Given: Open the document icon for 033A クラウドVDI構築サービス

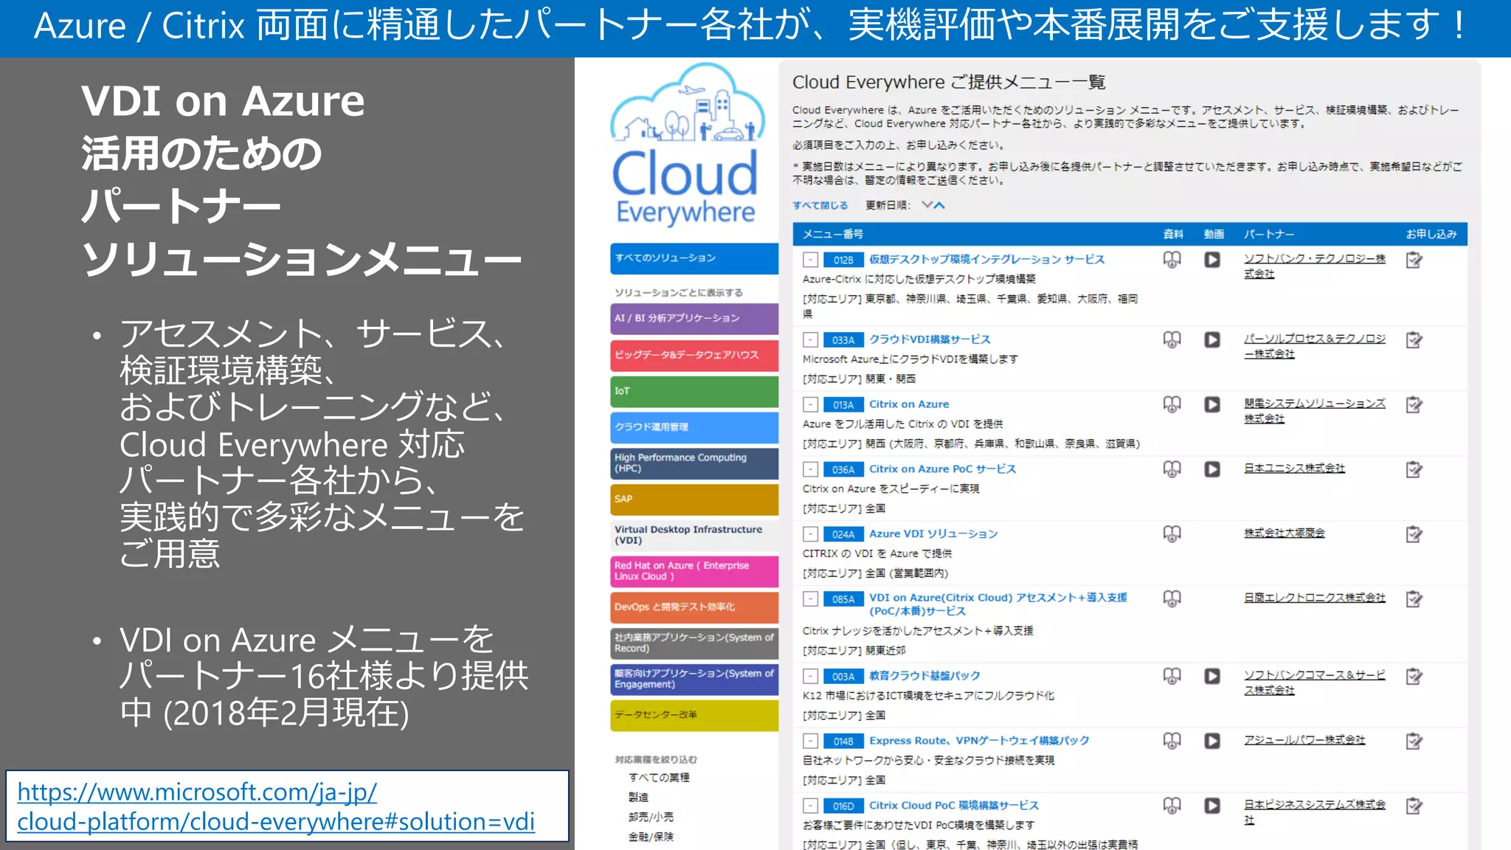Looking at the screenshot, I should pos(1172,339).
